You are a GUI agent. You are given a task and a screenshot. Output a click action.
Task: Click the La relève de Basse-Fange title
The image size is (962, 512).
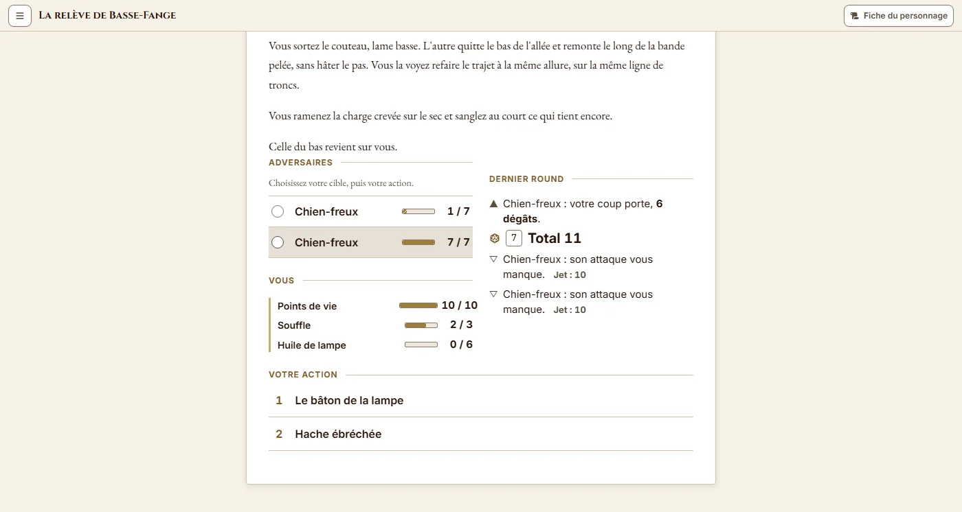pyautogui.click(x=107, y=15)
